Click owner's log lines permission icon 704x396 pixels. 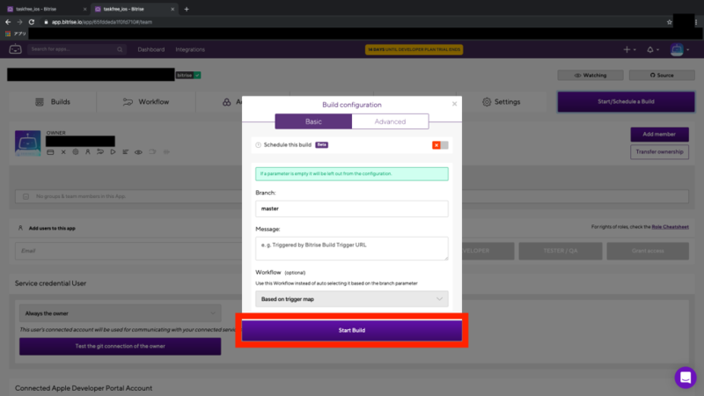pyautogui.click(x=125, y=152)
